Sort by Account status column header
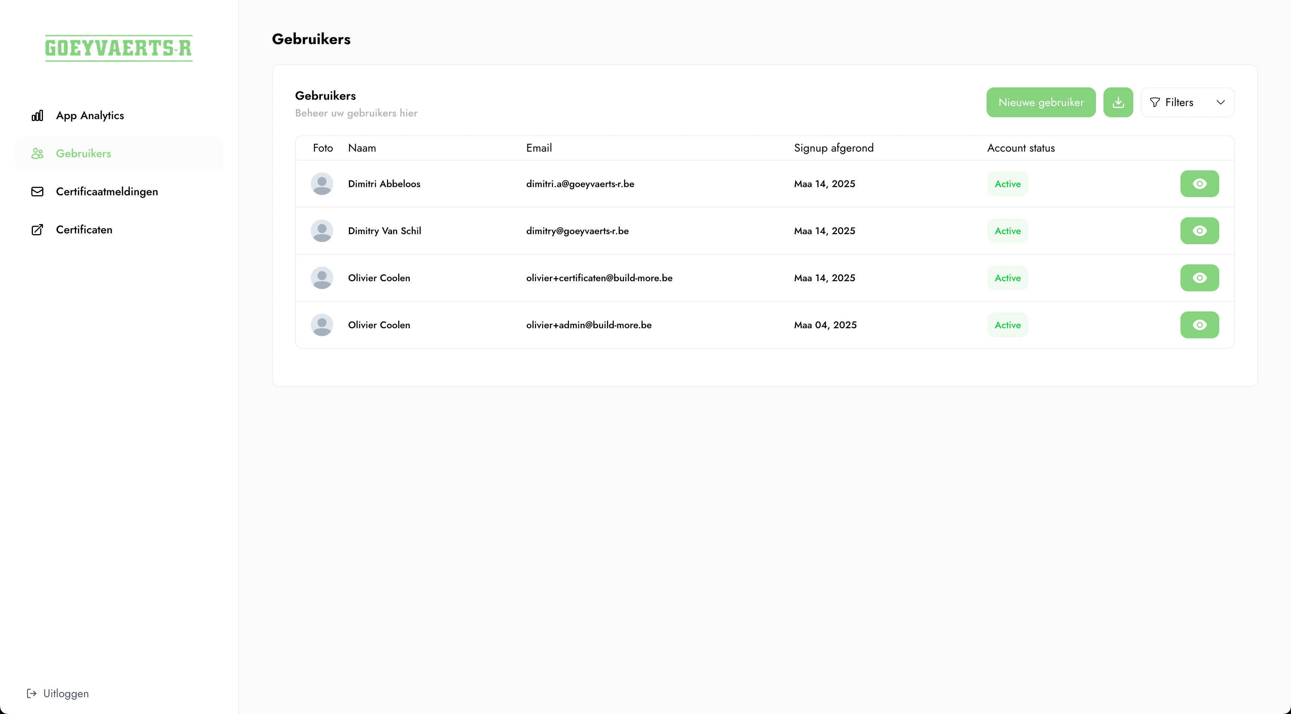 pos(1021,148)
